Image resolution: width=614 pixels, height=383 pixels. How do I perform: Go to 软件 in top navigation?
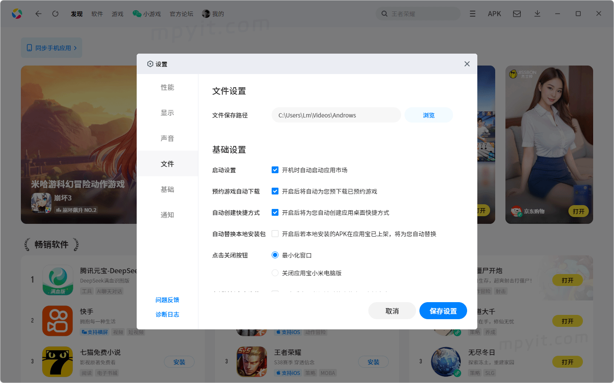[97, 14]
